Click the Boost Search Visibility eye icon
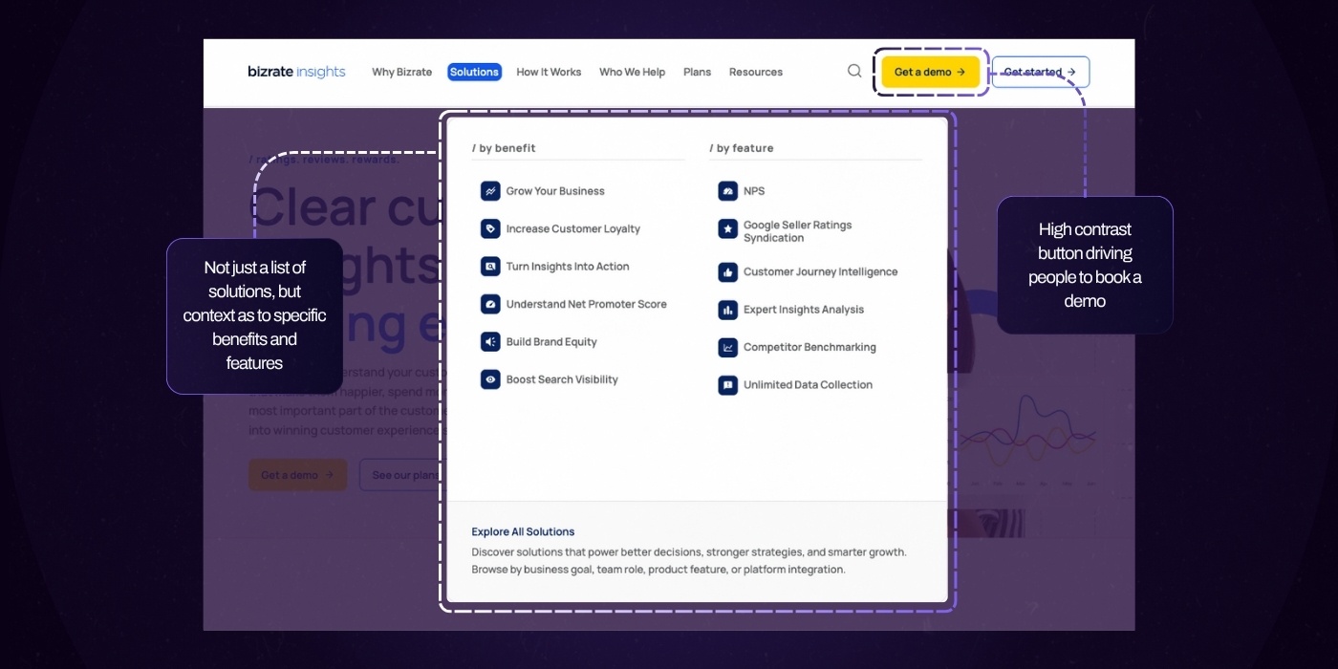Screen dimensions: 1338x669 coord(490,379)
